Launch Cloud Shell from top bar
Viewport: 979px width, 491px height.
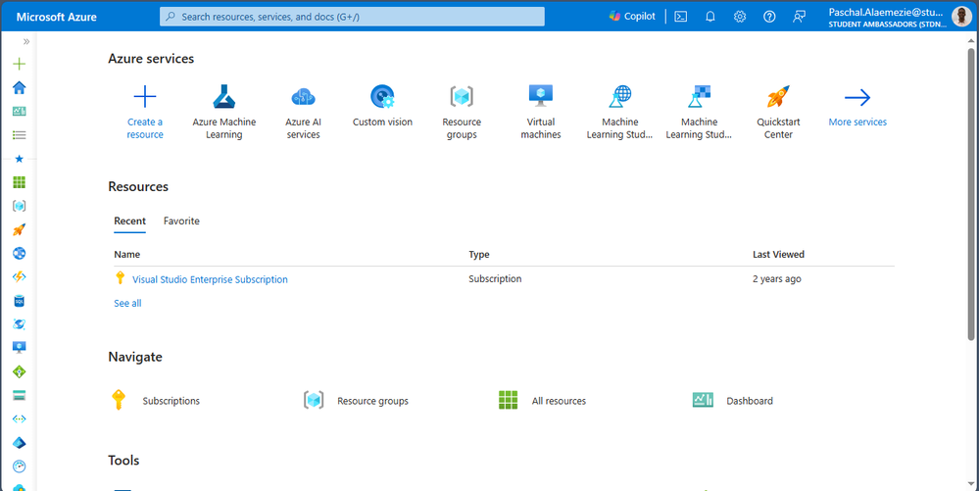[680, 17]
